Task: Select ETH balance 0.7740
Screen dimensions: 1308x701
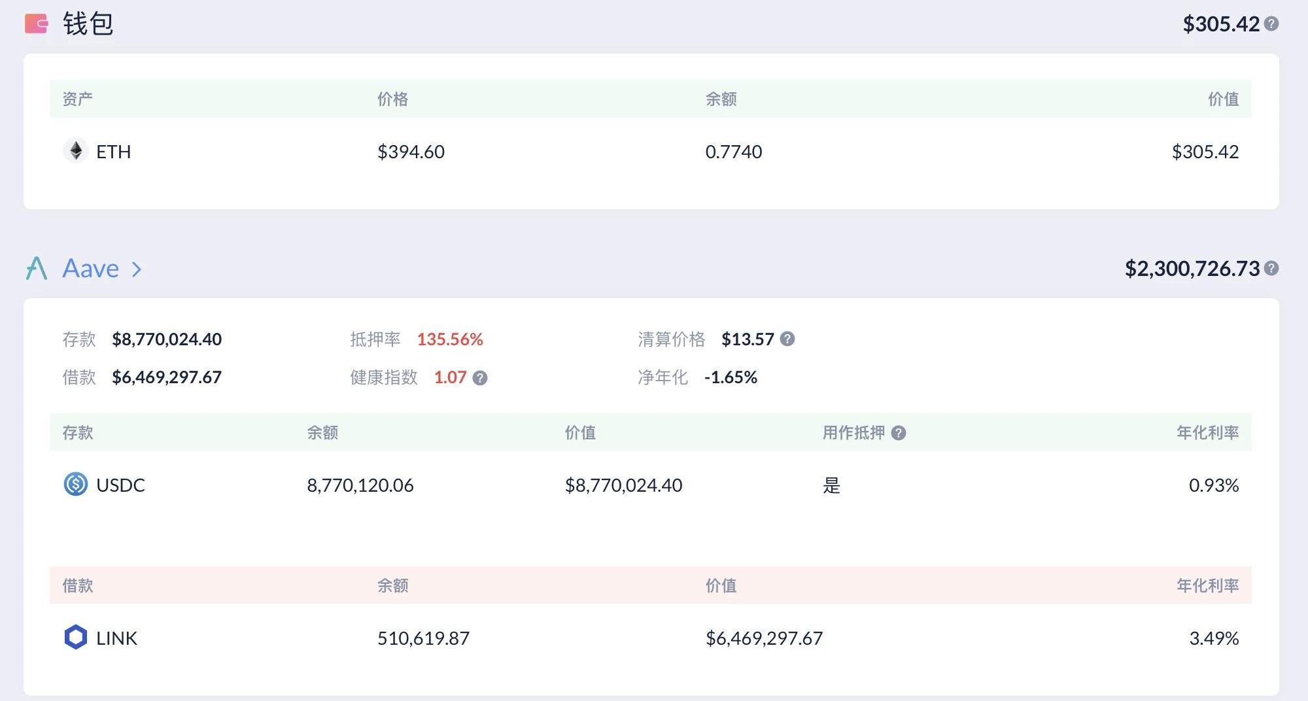Action: tap(734, 152)
